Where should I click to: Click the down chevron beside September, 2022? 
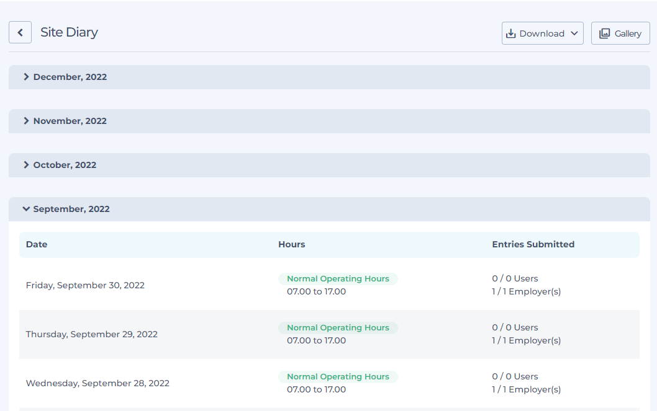coord(26,209)
